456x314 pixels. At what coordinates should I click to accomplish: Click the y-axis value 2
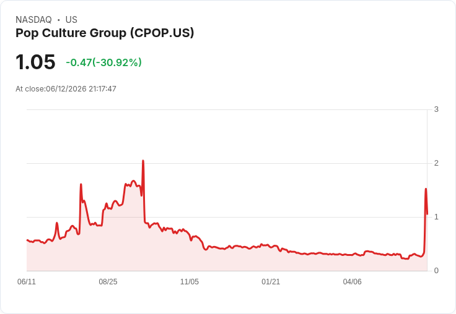pos(436,163)
